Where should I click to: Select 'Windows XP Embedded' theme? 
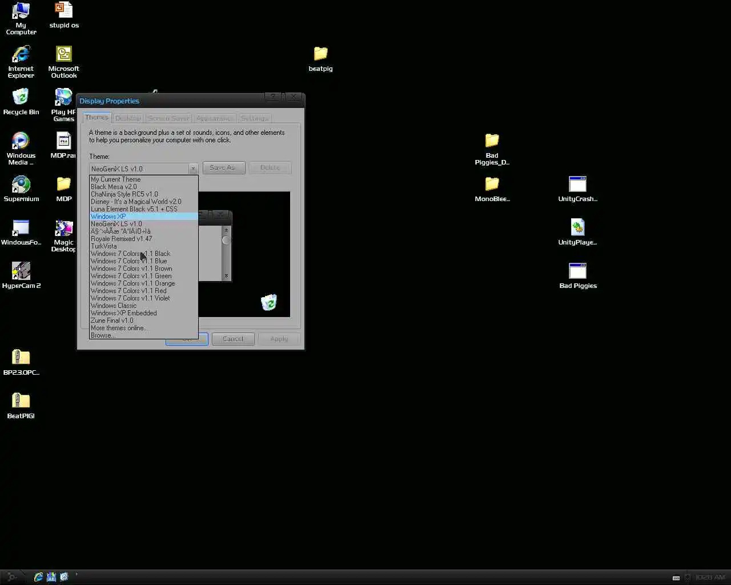144,313
